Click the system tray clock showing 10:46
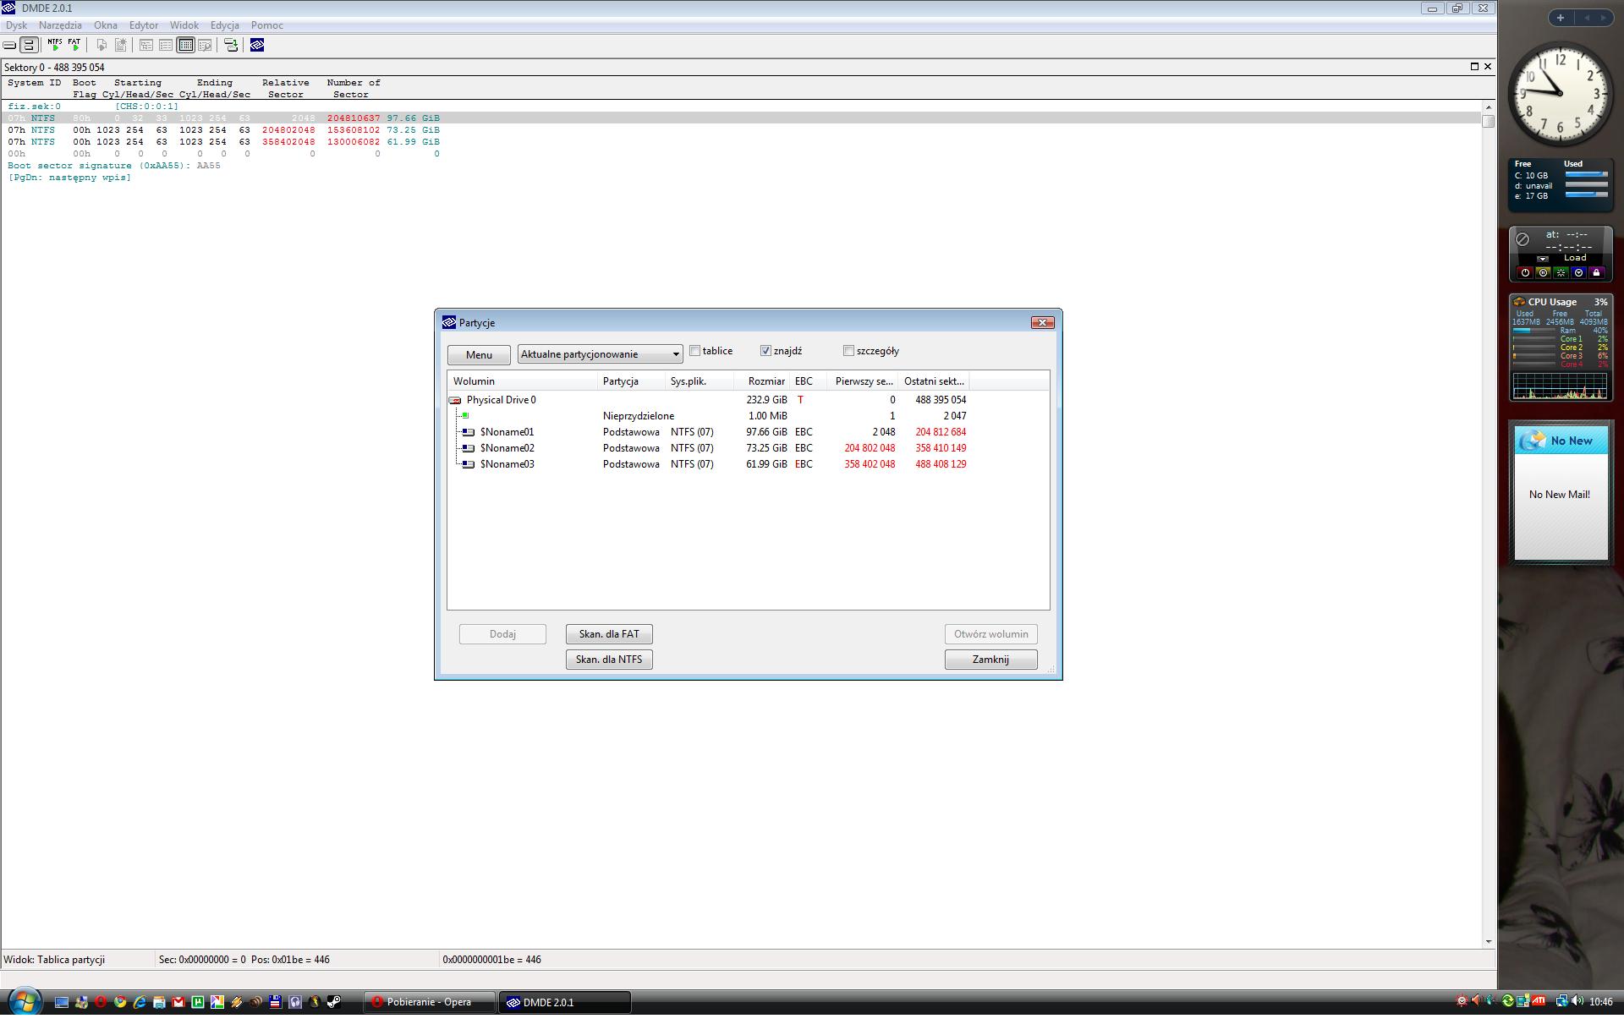This screenshot has width=1624, height=1035. pos(1601,1002)
